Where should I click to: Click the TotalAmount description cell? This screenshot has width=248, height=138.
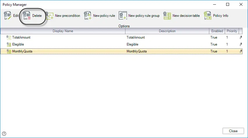pyautogui.click(x=136, y=37)
